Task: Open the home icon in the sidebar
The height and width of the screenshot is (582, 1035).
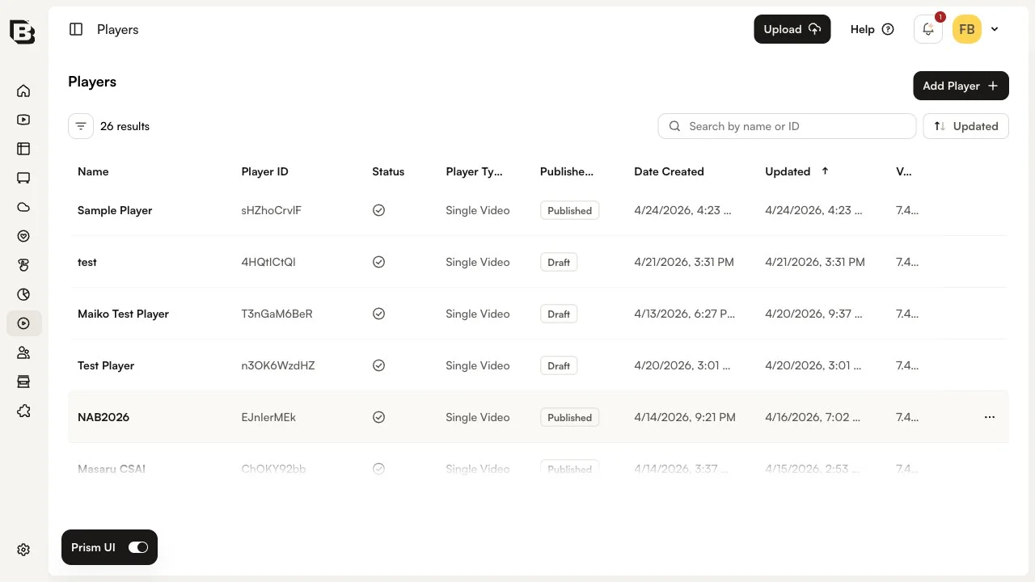Action: pos(23,91)
